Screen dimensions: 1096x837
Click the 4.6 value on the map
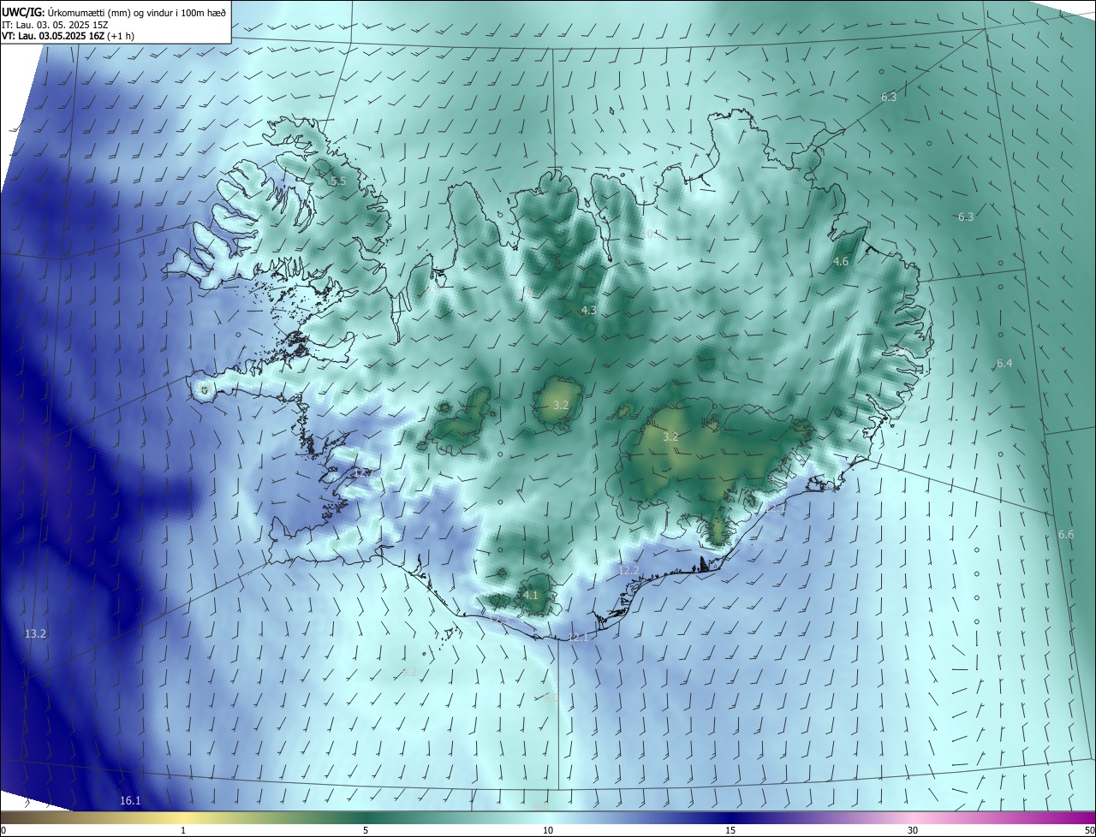tap(841, 262)
